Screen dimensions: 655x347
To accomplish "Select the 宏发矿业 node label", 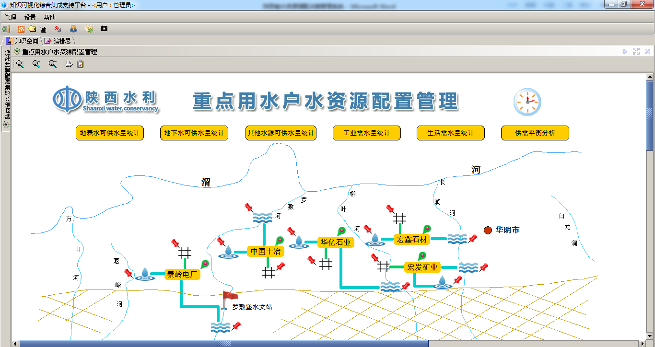I will click(422, 267).
